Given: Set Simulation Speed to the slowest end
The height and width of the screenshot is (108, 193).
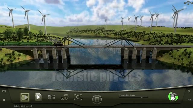Looking at the screenshot, I should pos(120,97).
